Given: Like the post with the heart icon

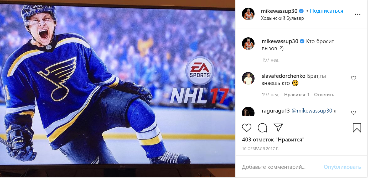Looking at the screenshot, I should [x=247, y=128].
